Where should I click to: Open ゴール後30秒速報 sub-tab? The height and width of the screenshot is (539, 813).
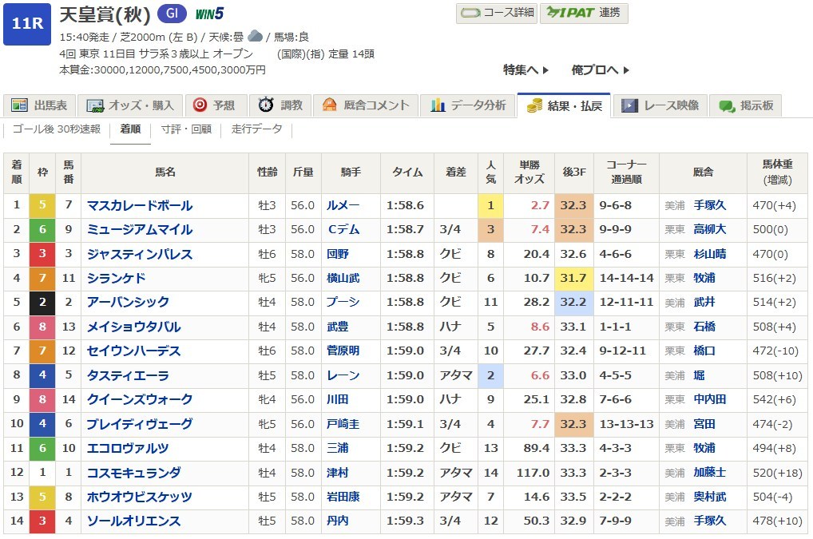click(57, 129)
